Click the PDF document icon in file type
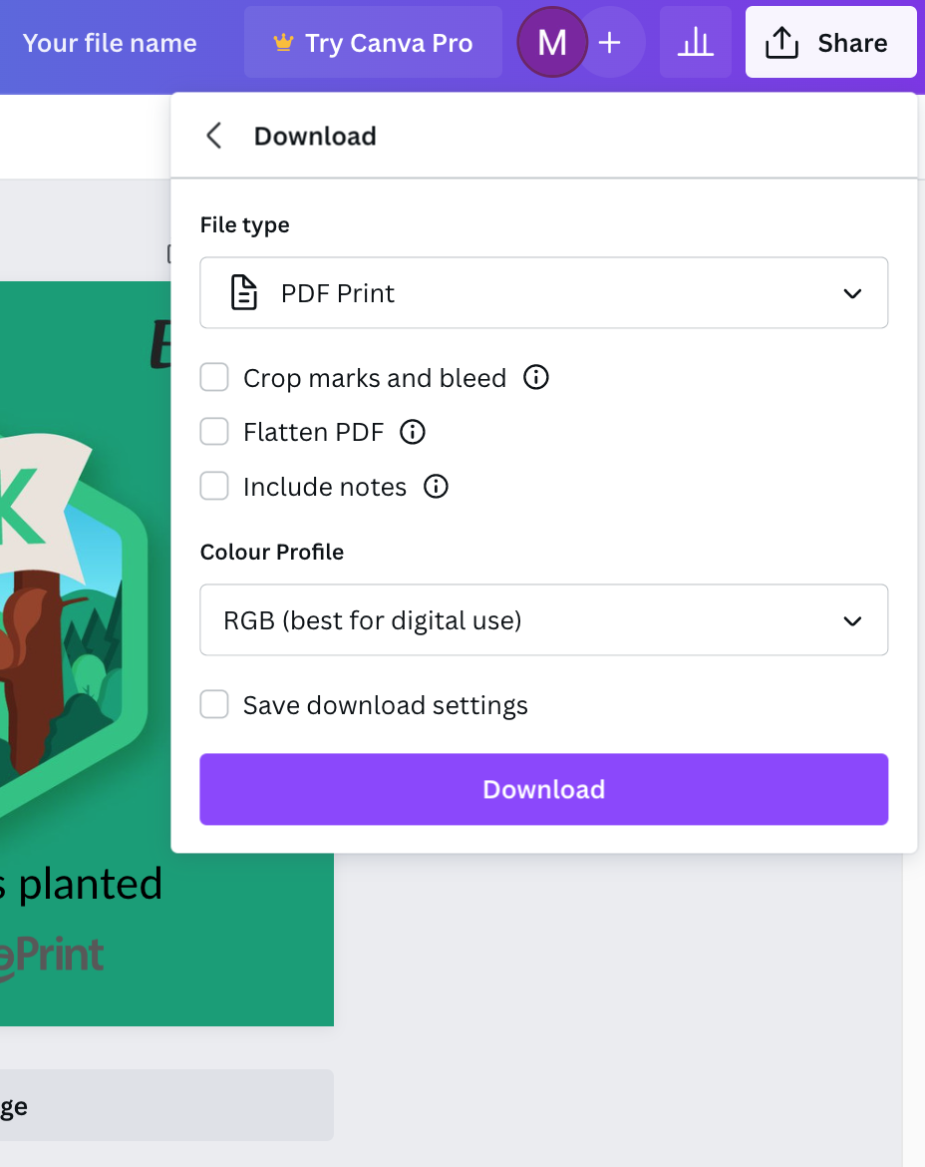 244,292
